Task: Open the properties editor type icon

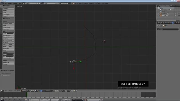Action: pyautogui.click(x=158, y=23)
